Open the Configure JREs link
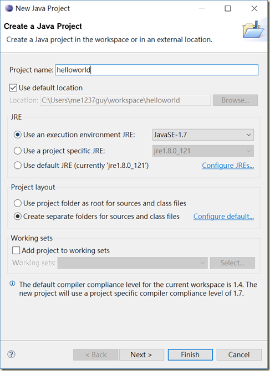 (x=228, y=166)
